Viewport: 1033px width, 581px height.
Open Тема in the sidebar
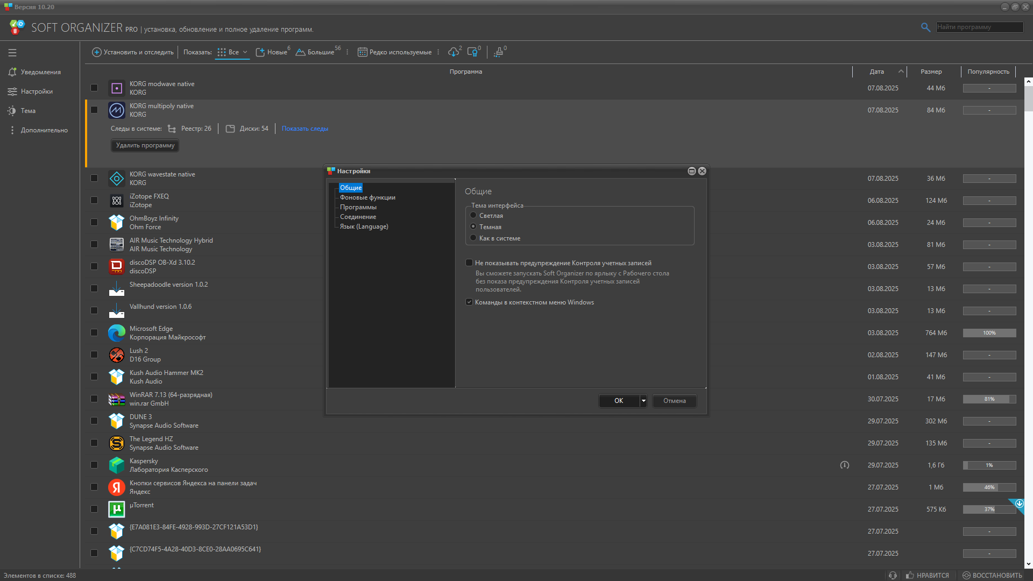(x=22, y=111)
